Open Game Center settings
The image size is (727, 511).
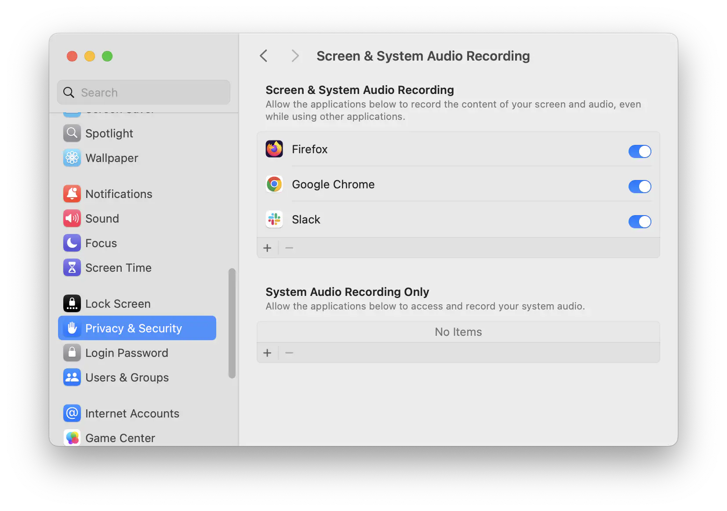click(137, 437)
